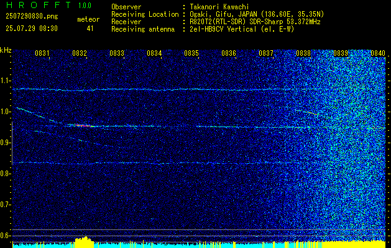The height and width of the screenshot is (248, 391).
Task: Click the HROFFT program title
Action: (x=39, y=5)
